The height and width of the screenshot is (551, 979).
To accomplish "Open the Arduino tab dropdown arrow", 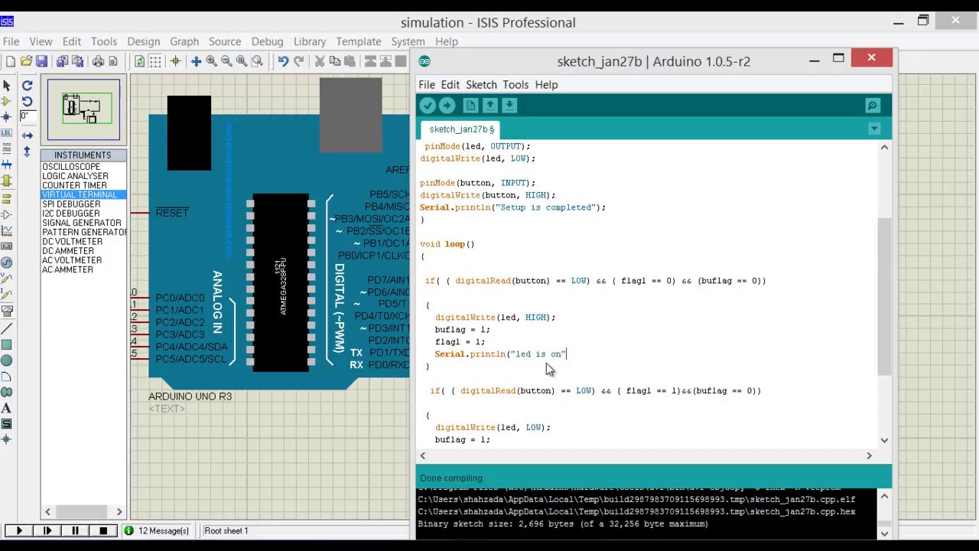I will tap(874, 129).
